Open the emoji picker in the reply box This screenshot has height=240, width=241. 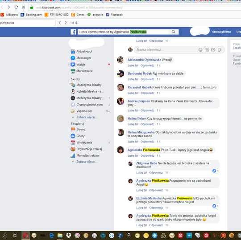pyautogui.click(x=200, y=50)
